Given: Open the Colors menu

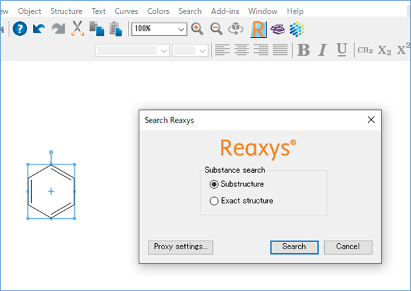Looking at the screenshot, I should (x=158, y=11).
